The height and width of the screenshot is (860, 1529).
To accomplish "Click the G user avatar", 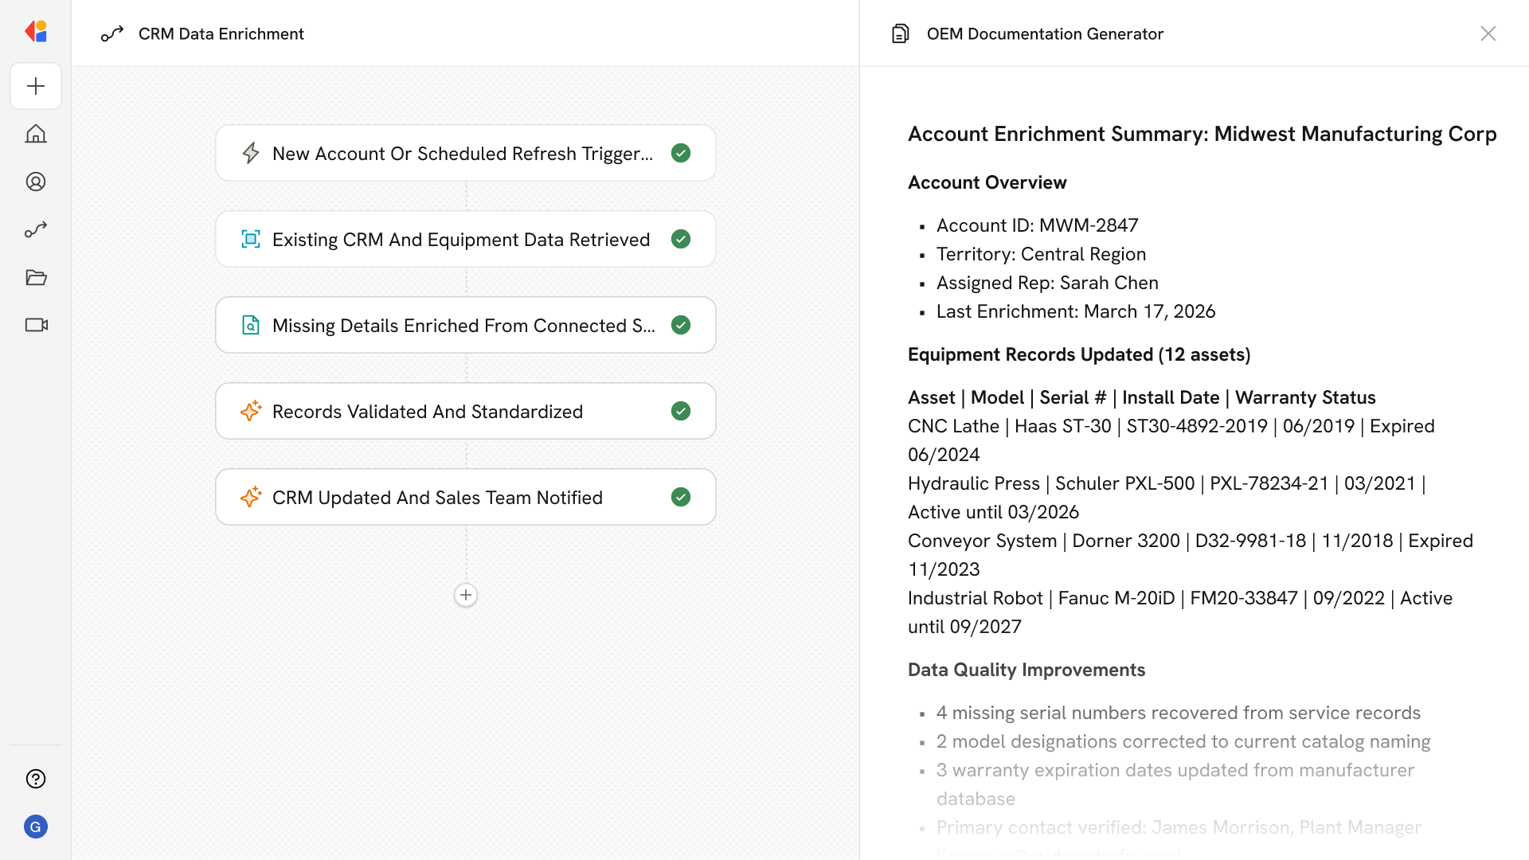I will pyautogui.click(x=36, y=827).
